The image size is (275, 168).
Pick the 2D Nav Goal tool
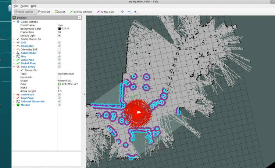point(105,12)
